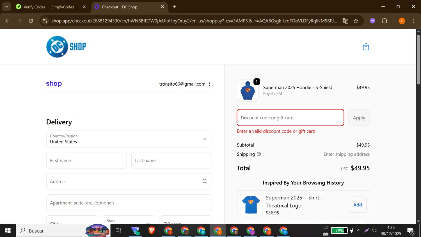The width and height of the screenshot is (421, 237).
Task: Click the DC Shop logo
Action: coord(66,47)
